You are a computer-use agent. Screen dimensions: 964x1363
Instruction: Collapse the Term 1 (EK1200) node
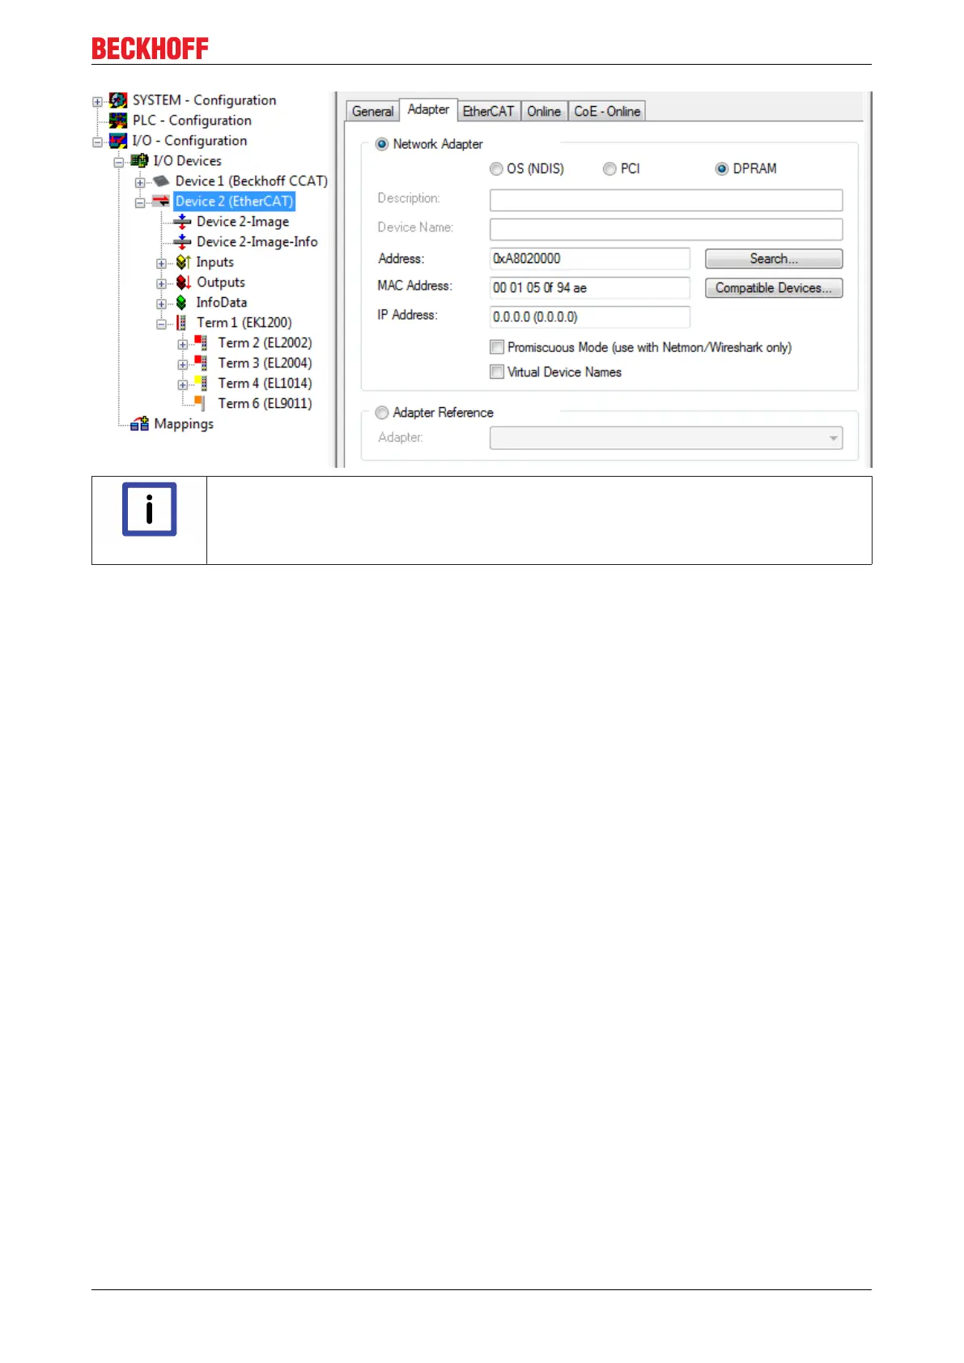(161, 325)
